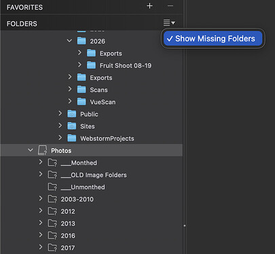Expand the Fruit Shoot 08-19 folder
Viewport: 275px width, 254px height.
pyautogui.click(x=79, y=65)
